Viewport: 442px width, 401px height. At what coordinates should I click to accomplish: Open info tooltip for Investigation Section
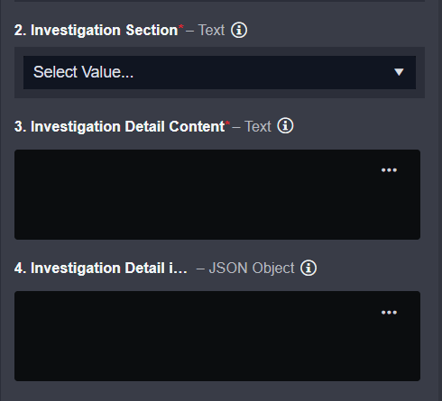[239, 31]
